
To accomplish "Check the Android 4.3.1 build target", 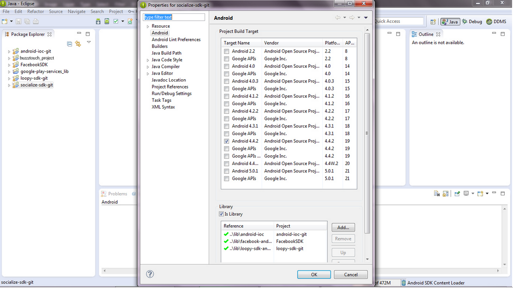I will (x=226, y=126).
